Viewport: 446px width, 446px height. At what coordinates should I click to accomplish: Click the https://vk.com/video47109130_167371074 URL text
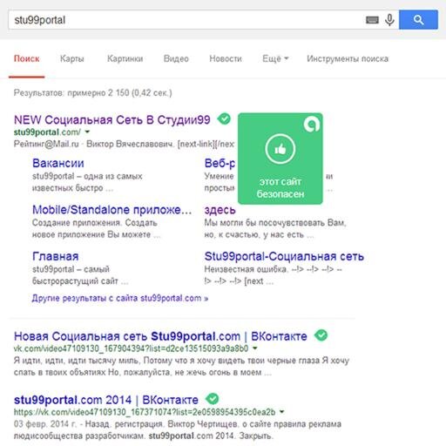pyautogui.click(x=145, y=412)
